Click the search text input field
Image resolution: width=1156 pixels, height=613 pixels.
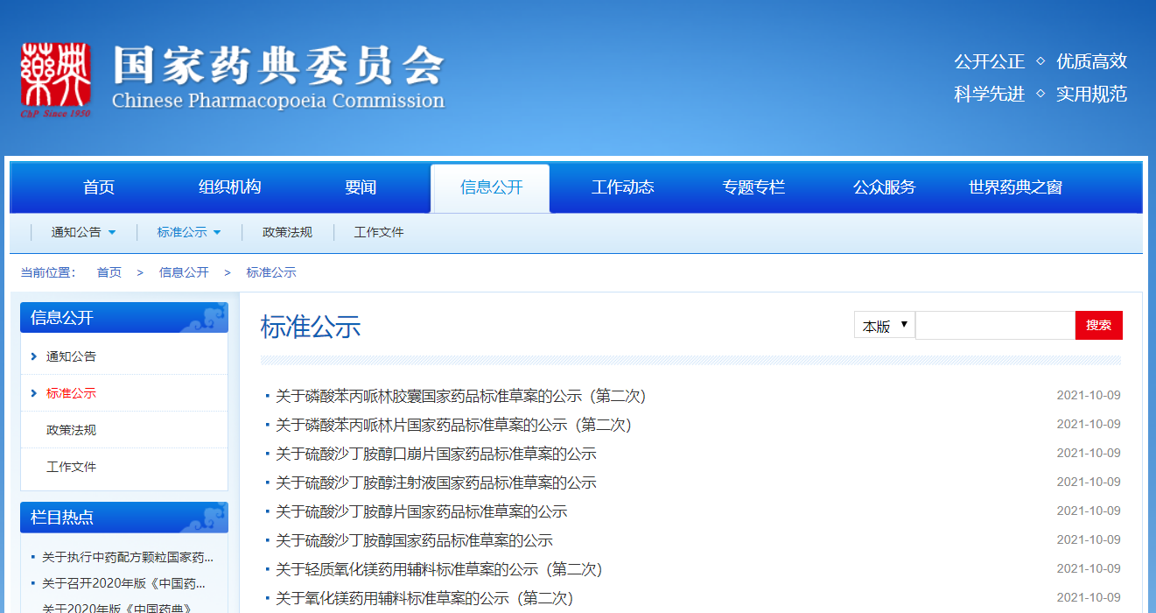pyautogui.click(x=995, y=326)
